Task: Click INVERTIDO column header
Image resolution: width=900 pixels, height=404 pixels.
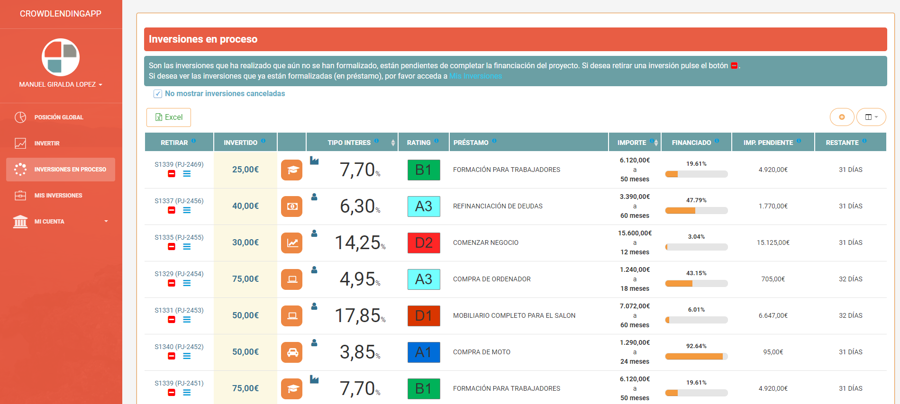Action: click(245, 142)
